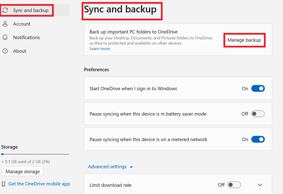Click the Storage heading in sidebar
The height and width of the screenshot is (194, 283).
pyautogui.click(x=10, y=147)
